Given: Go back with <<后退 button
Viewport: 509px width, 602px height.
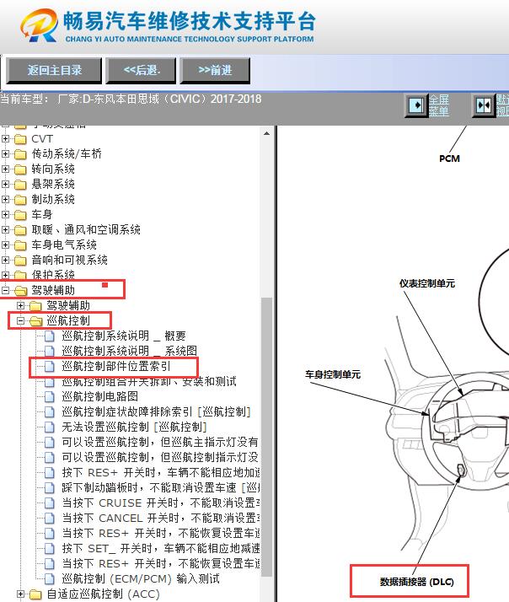Looking at the screenshot, I should pos(141,70).
